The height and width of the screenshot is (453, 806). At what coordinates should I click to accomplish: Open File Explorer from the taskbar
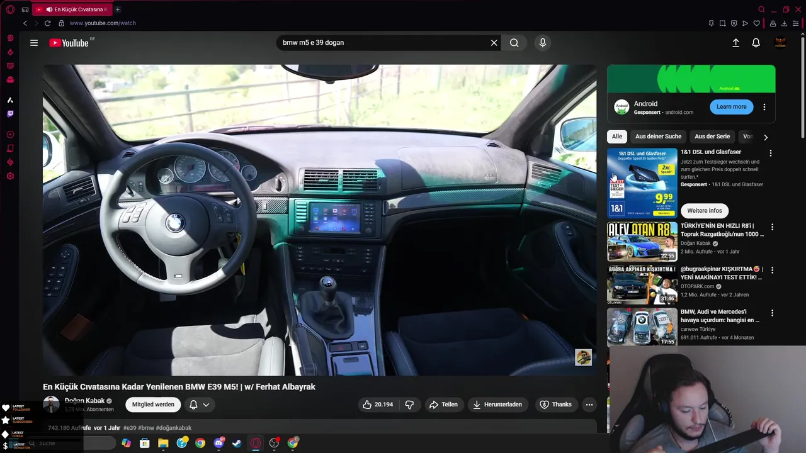click(163, 443)
